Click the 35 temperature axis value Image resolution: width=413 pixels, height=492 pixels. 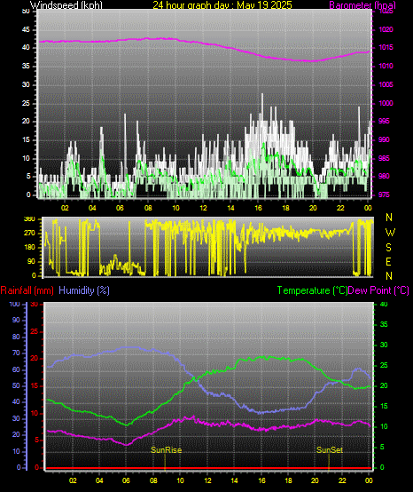(x=384, y=324)
